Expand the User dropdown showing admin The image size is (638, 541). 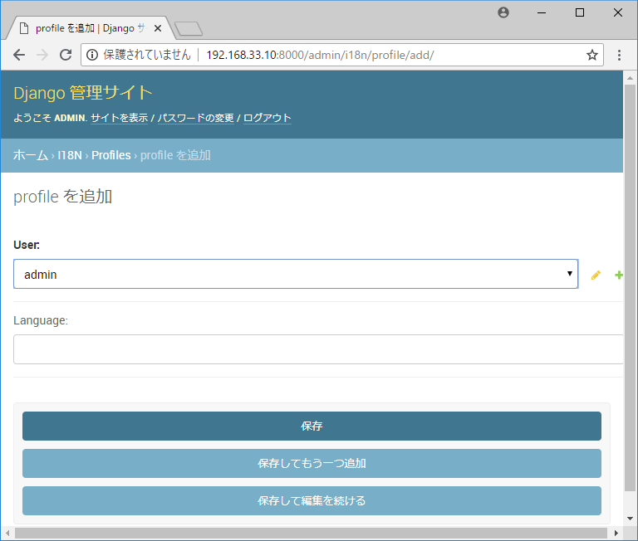coord(295,274)
